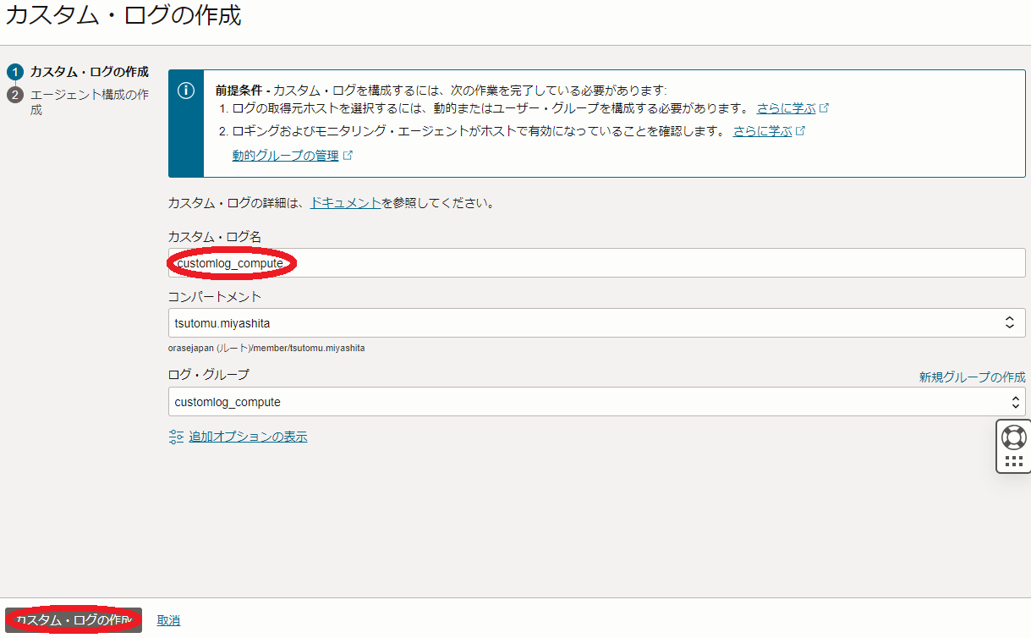The height and width of the screenshot is (638, 1031).
Task: Open the コンパートメント dropdown
Action: [x=596, y=322]
